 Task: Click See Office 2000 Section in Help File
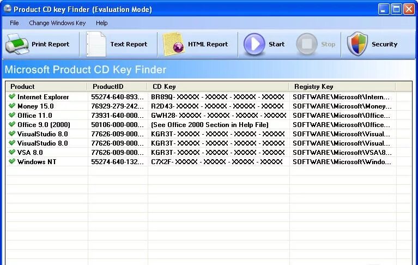click(x=209, y=125)
